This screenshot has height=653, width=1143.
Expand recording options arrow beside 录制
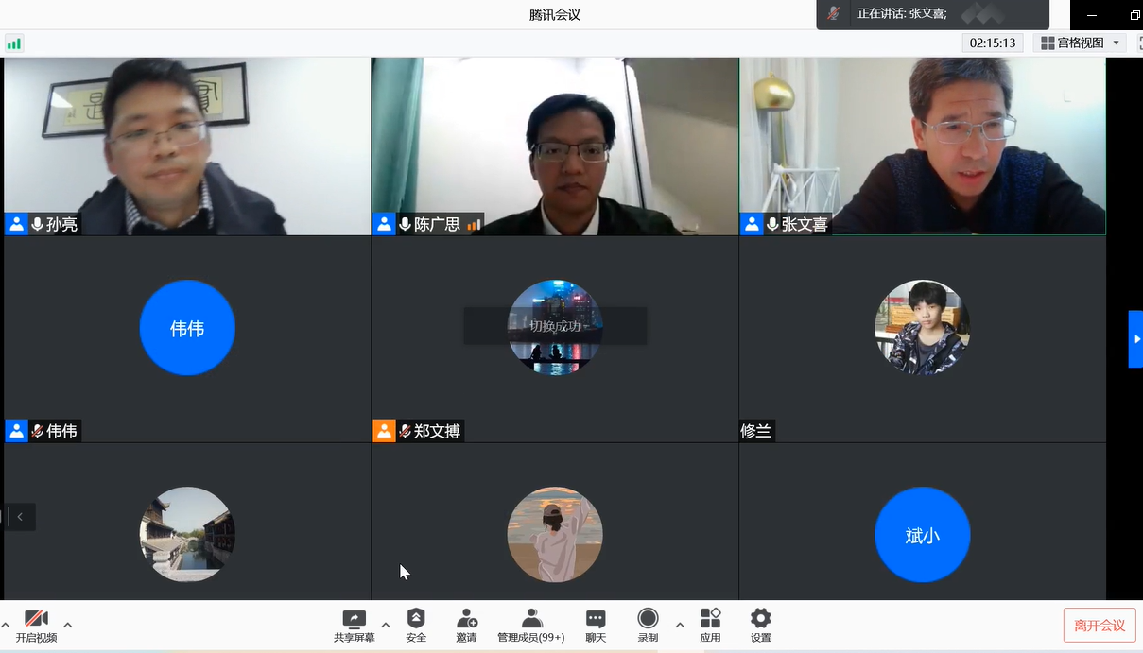click(x=679, y=625)
